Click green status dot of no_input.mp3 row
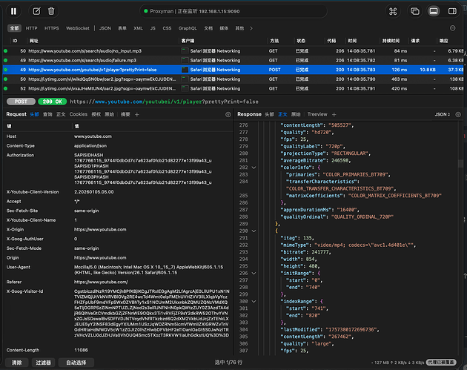467x370 pixels. click(5, 51)
